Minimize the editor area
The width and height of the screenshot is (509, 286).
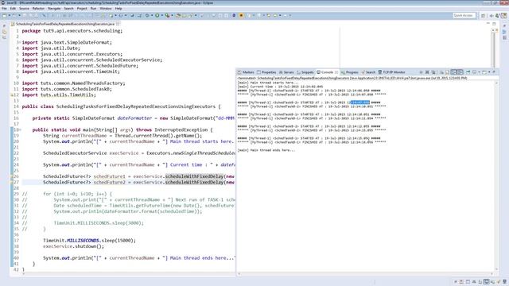pyautogui.click(x=488, y=24)
